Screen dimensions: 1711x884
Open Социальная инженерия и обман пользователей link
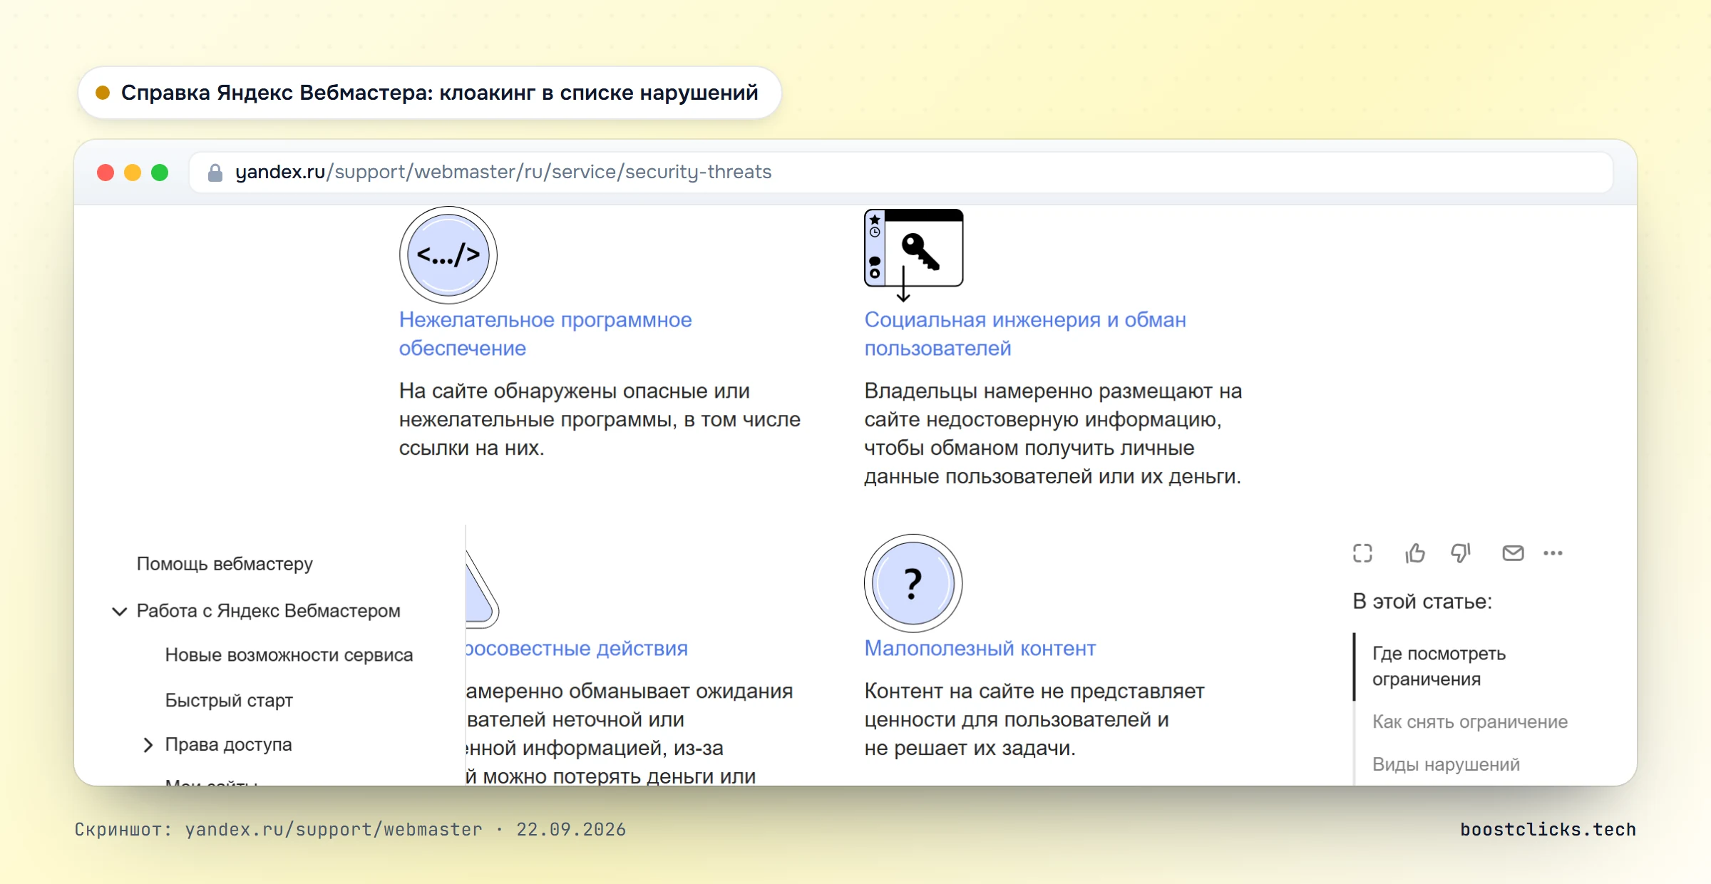pyautogui.click(x=1024, y=334)
